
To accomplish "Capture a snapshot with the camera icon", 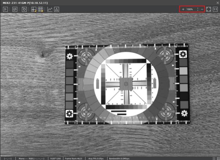I will pos(24,9).
